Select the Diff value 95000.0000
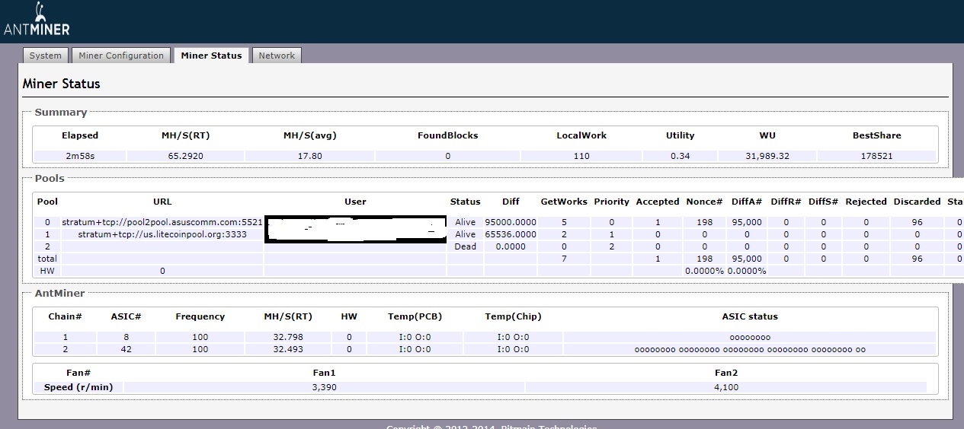The image size is (964, 429). click(x=511, y=222)
